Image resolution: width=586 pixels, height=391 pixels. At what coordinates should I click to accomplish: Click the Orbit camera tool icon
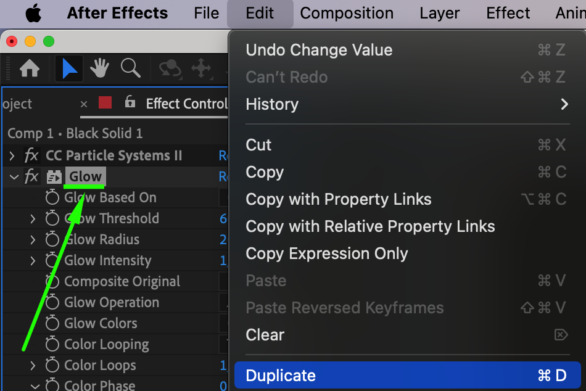pos(168,68)
